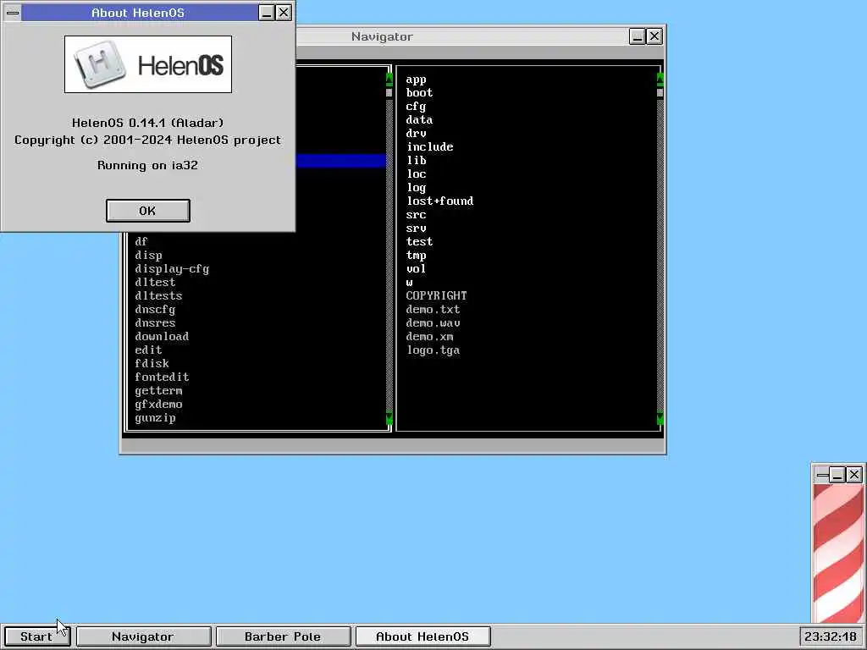
Task: Click right panel scroll-up arrow in Navigator
Action: click(x=660, y=79)
